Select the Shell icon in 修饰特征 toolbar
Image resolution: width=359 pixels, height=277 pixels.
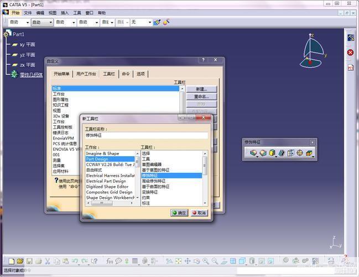point(282,153)
